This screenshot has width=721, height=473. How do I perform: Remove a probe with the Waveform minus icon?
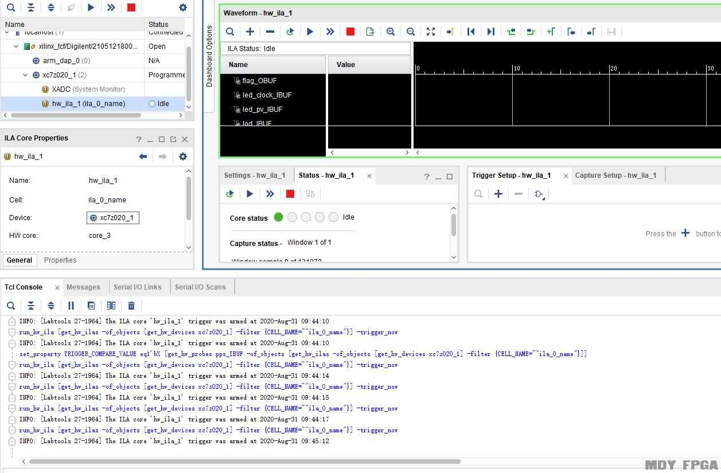270,32
